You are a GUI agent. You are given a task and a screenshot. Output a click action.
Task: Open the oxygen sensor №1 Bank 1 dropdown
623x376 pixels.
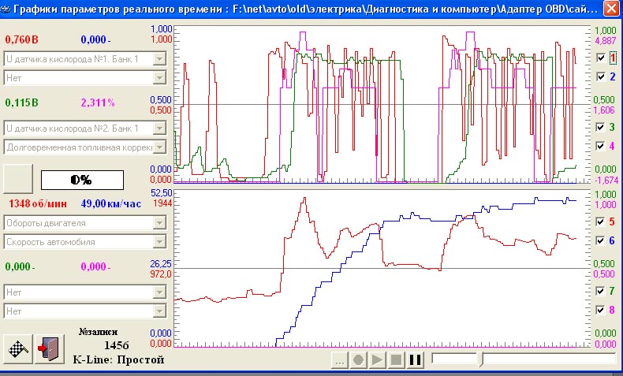click(159, 59)
